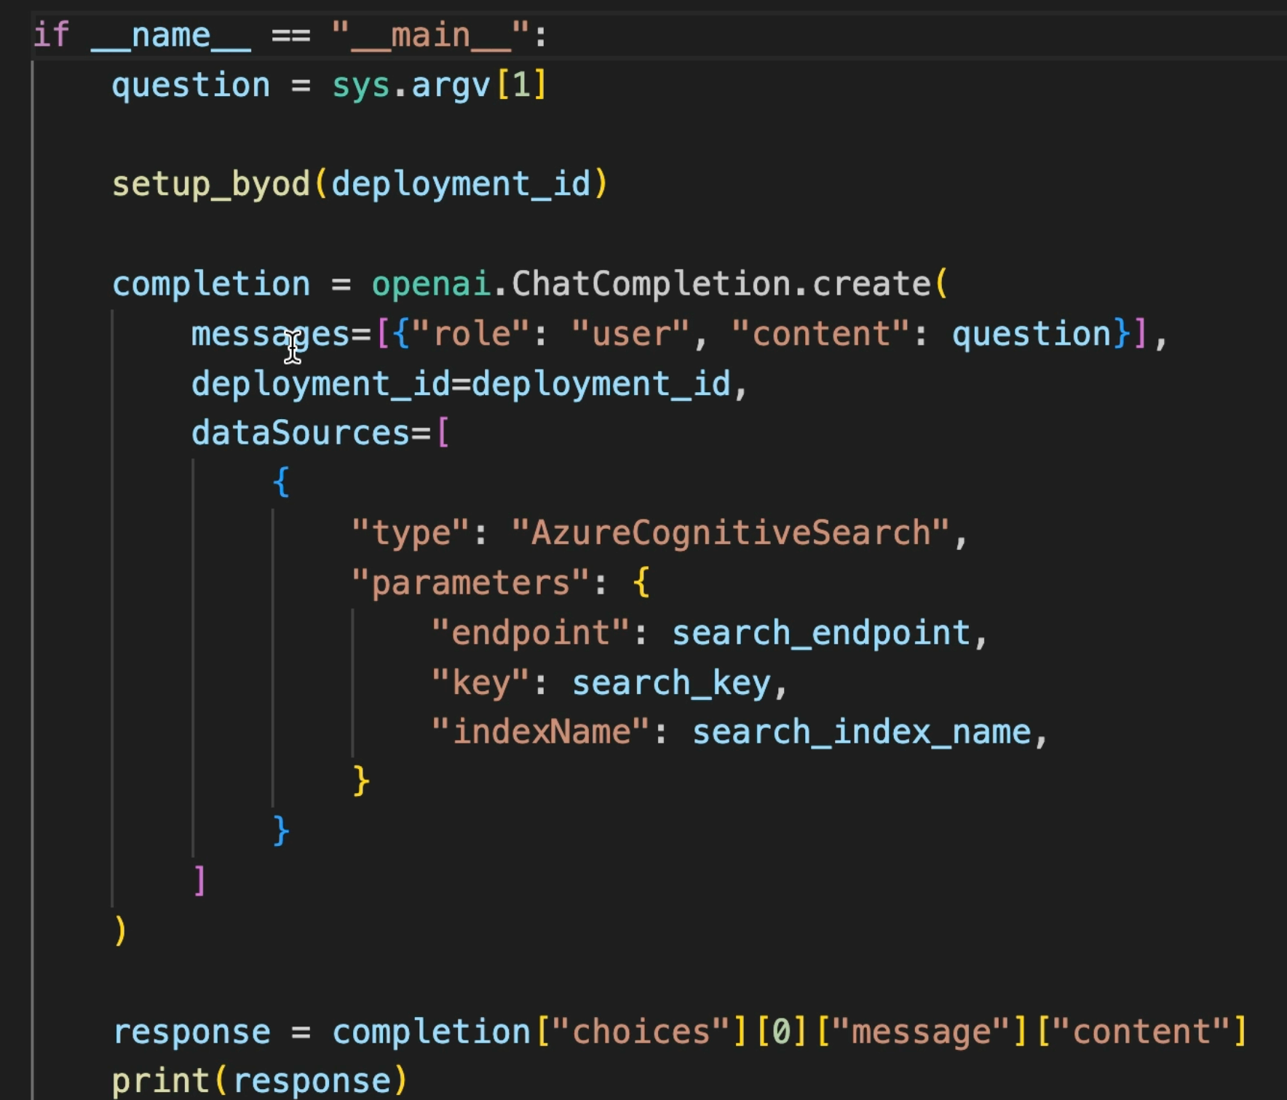Click ChatCompletion in the create call
Image resolution: width=1287 pixels, height=1100 pixels.
click(x=651, y=284)
